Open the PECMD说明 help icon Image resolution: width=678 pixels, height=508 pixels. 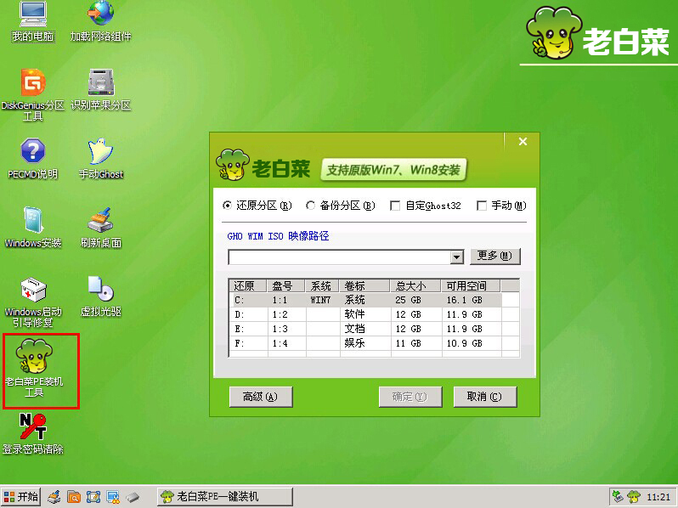(x=33, y=159)
